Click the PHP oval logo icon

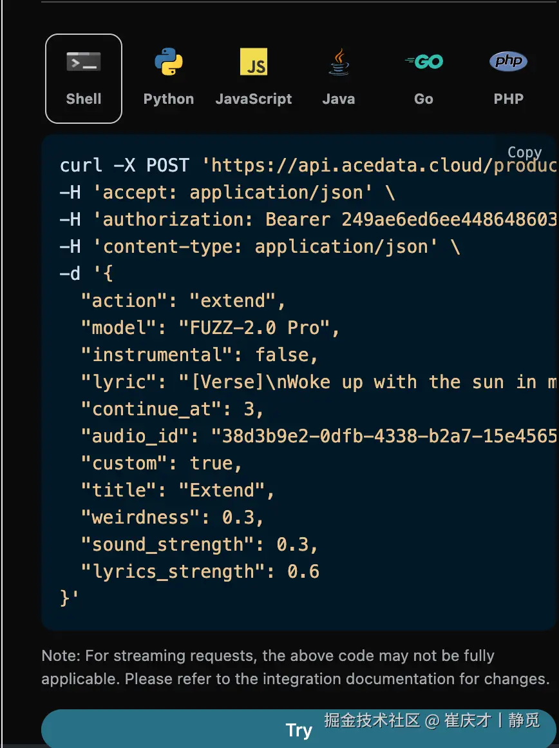[508, 62]
